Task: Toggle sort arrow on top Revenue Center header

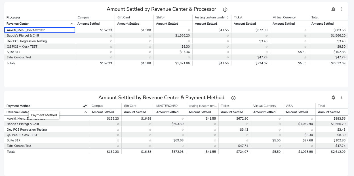Action: click(x=71, y=24)
